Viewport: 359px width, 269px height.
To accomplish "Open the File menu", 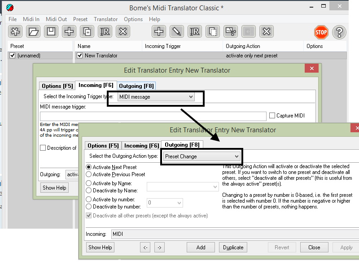I will coord(13,19).
